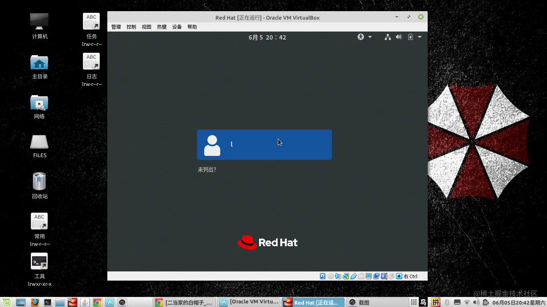Open the file manager launcher in taskbar

(x=60, y=302)
